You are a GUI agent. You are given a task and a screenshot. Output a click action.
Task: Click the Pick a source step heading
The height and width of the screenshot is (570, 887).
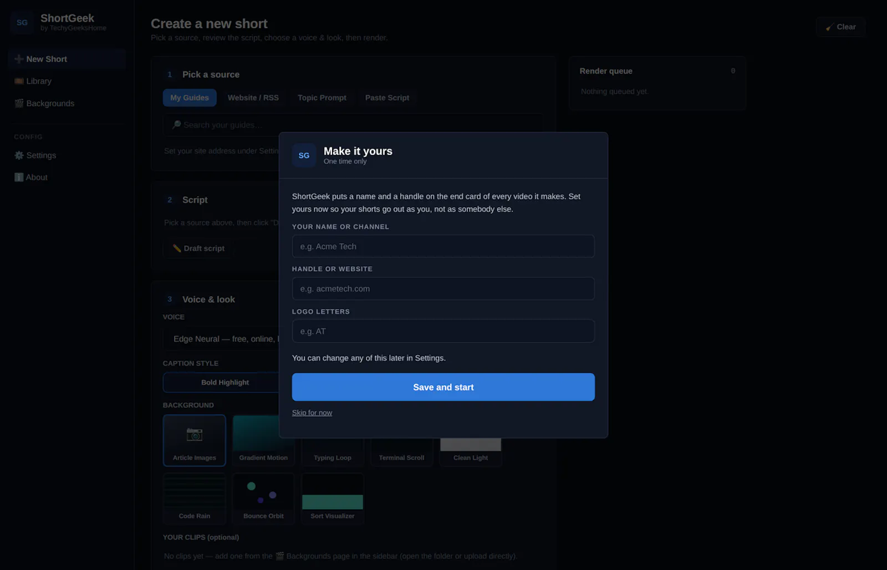211,75
